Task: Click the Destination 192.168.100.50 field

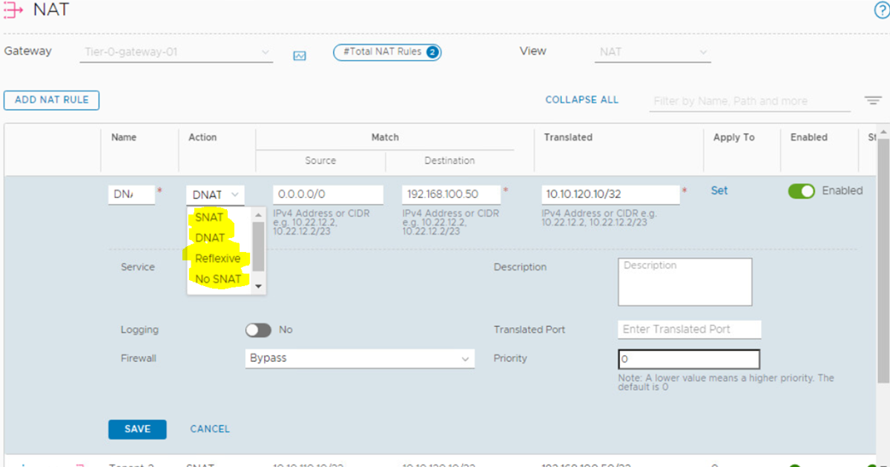Action: click(452, 195)
